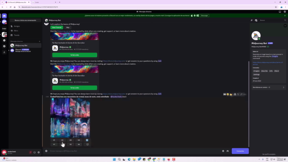The image size is (288, 162).
Task: Open more message options ellipsis
Action: pyautogui.click(x=244, y=94)
